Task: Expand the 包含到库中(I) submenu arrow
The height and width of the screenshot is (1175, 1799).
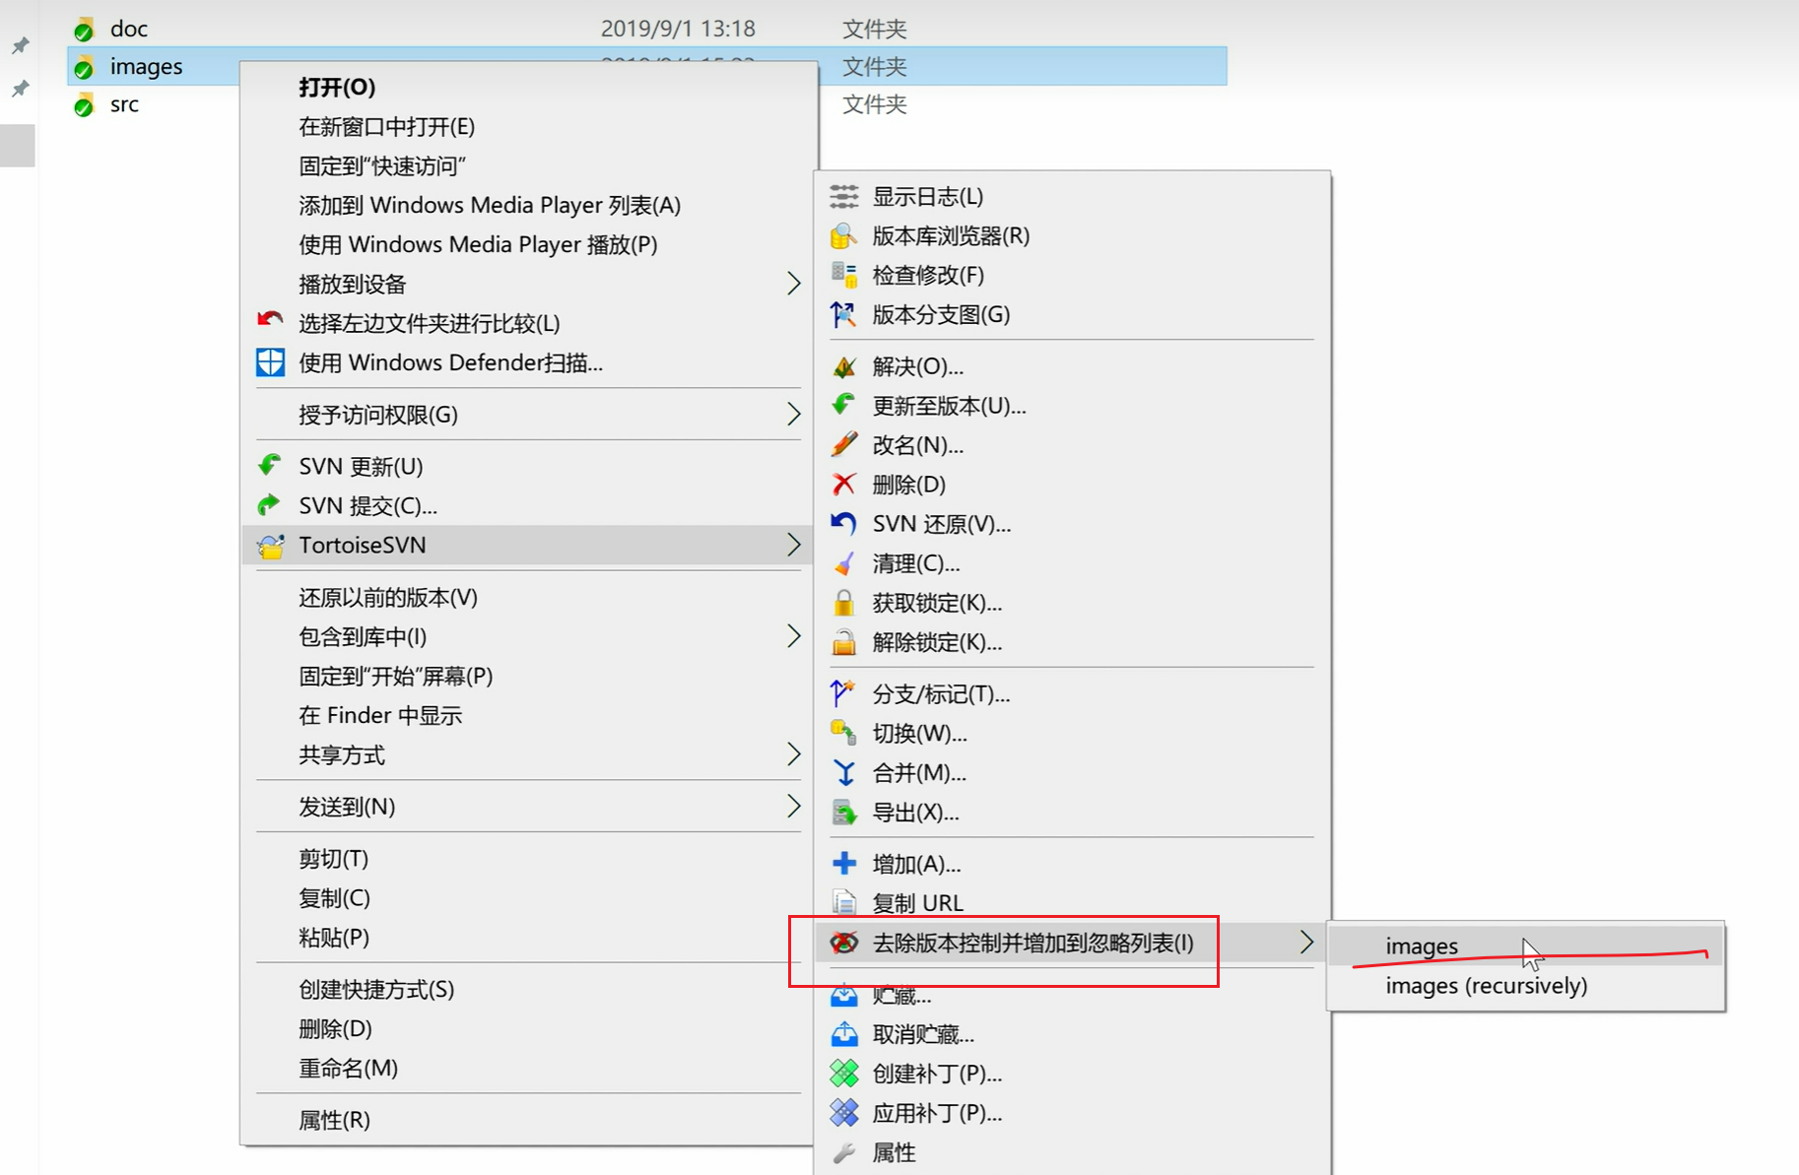Action: 794,636
